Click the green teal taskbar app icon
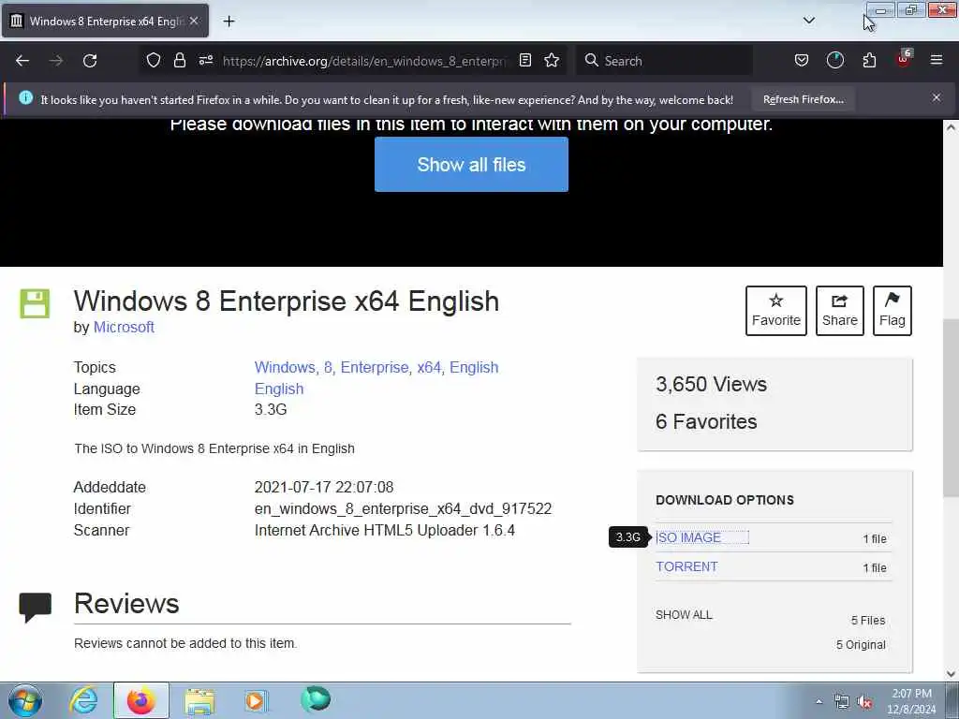Image resolution: width=959 pixels, height=719 pixels. tap(316, 700)
